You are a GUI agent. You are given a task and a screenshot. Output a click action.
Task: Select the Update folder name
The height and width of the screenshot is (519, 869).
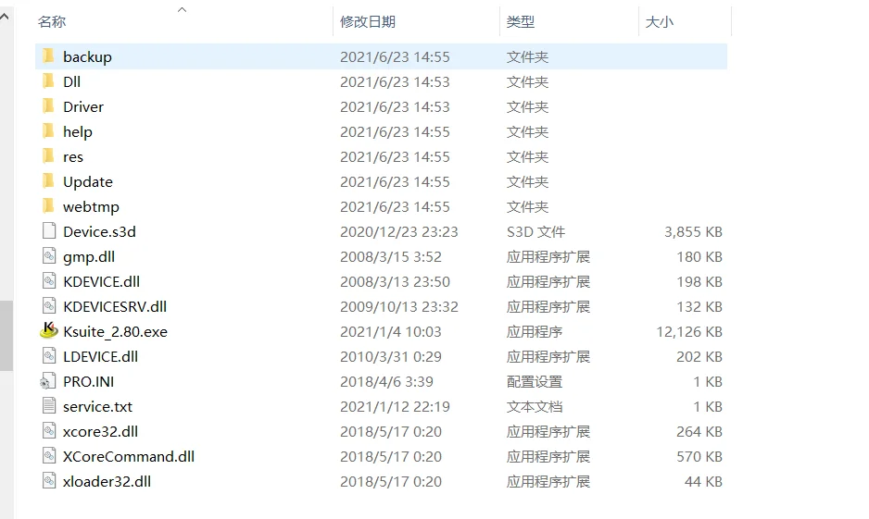pyautogui.click(x=88, y=182)
